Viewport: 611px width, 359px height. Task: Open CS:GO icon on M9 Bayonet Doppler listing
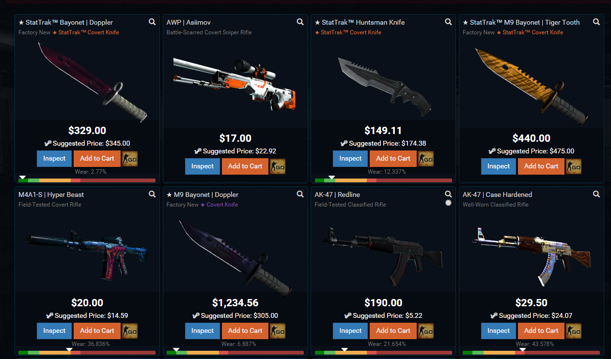pyautogui.click(x=278, y=331)
